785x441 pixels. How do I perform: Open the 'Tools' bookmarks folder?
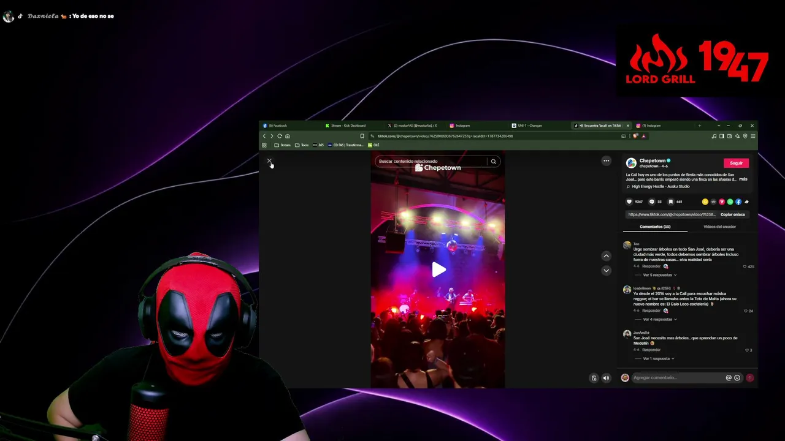[302, 145]
